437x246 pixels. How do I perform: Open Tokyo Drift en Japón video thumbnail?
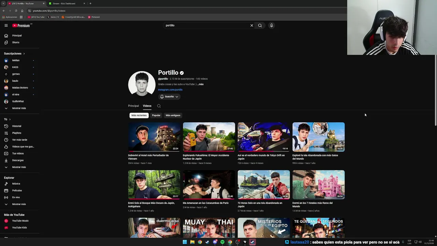click(x=264, y=137)
